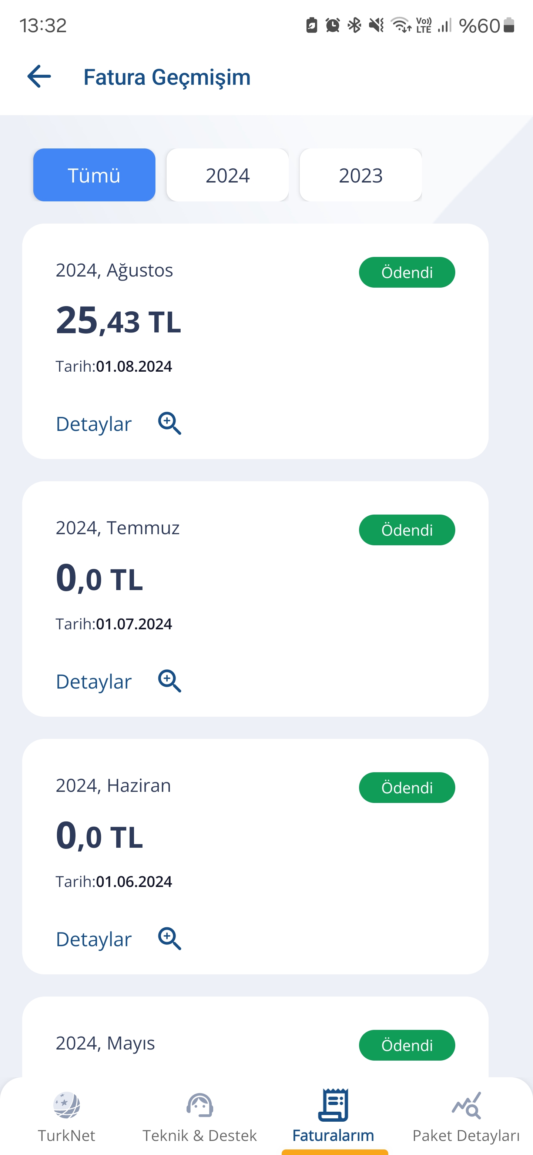Open the magnifier icon for the Temmuz invoice
The height and width of the screenshot is (1155, 533).
tap(170, 681)
